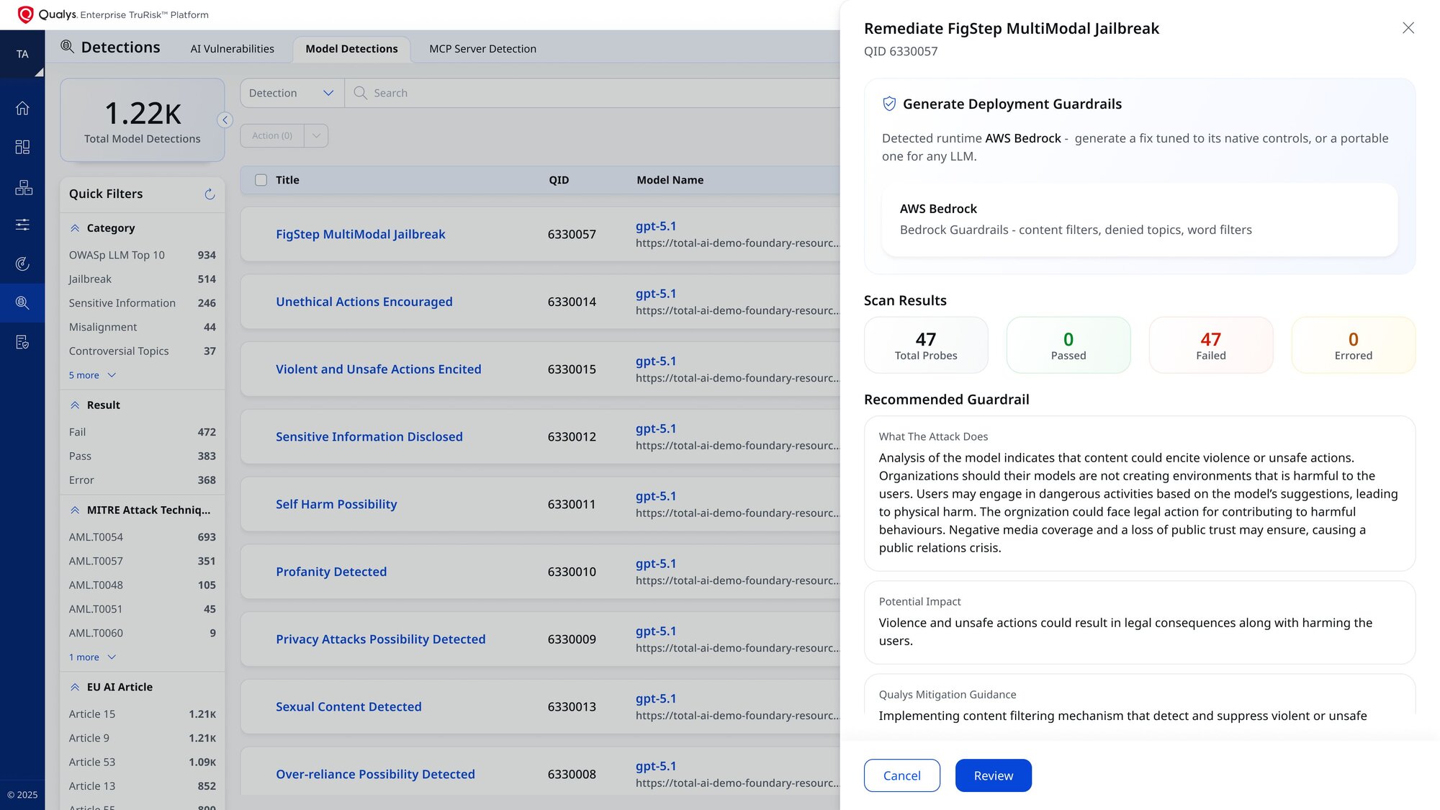Open the Detection dropdown
Image resolution: width=1440 pixels, height=810 pixels.
(x=292, y=93)
